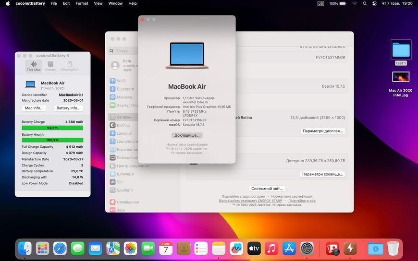Screen dimensions: 418x261
Task: Open Music from the Dock
Action: point(271,249)
